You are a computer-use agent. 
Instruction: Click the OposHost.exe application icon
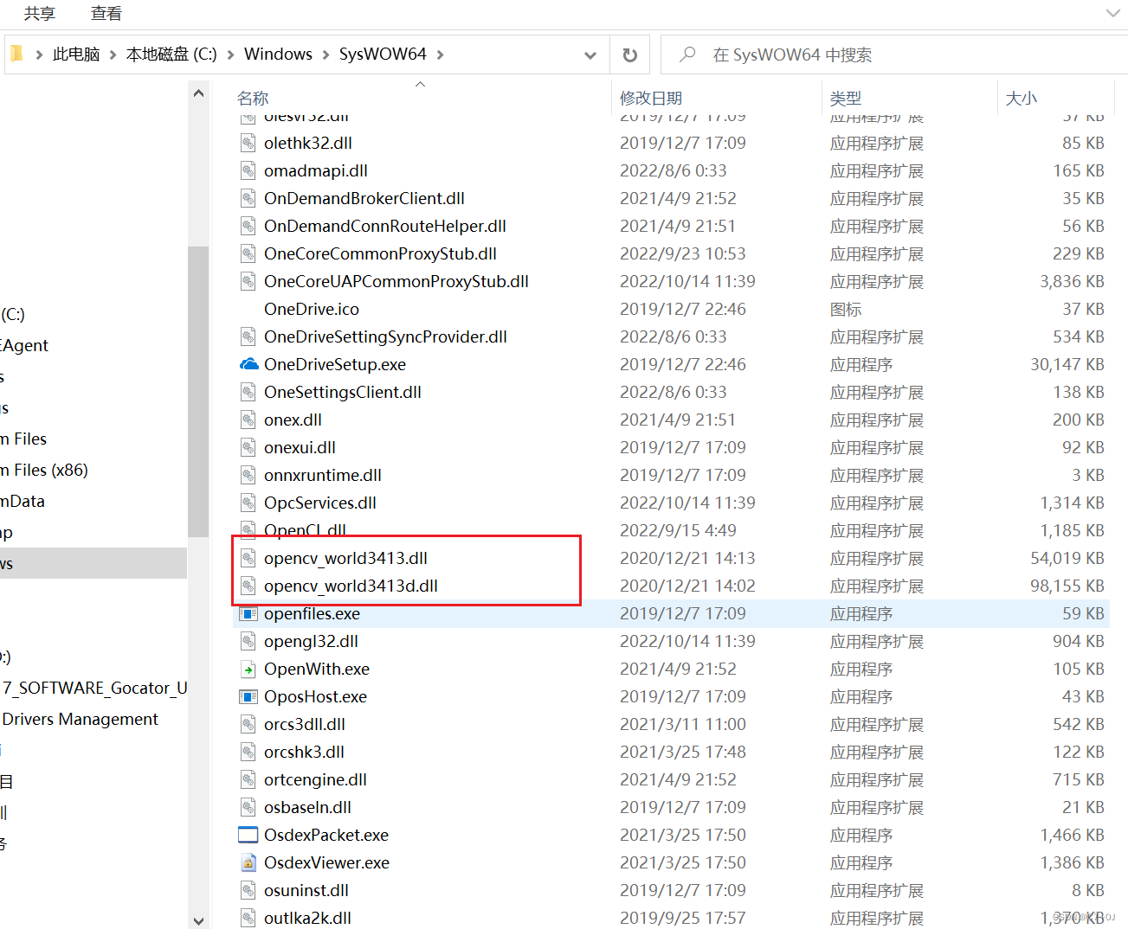pos(248,696)
